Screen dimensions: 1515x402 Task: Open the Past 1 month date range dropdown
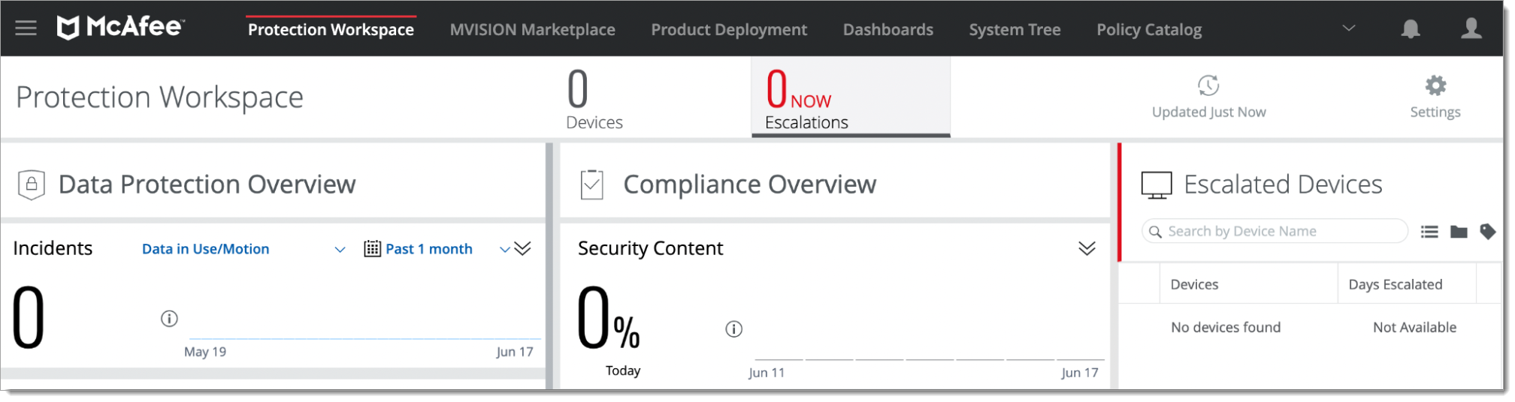coord(504,250)
